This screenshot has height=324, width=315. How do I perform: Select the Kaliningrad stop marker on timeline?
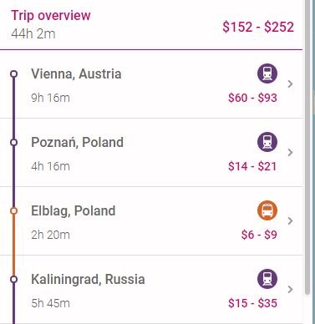click(13, 279)
